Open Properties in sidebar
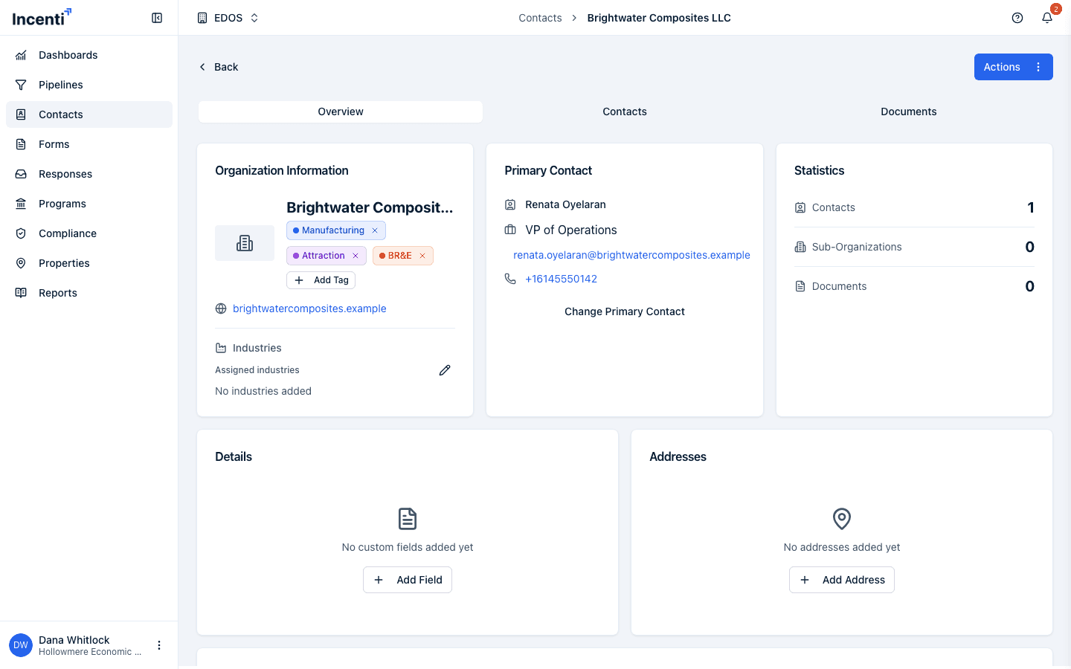Viewport: 1071px width, 669px height. point(89,263)
